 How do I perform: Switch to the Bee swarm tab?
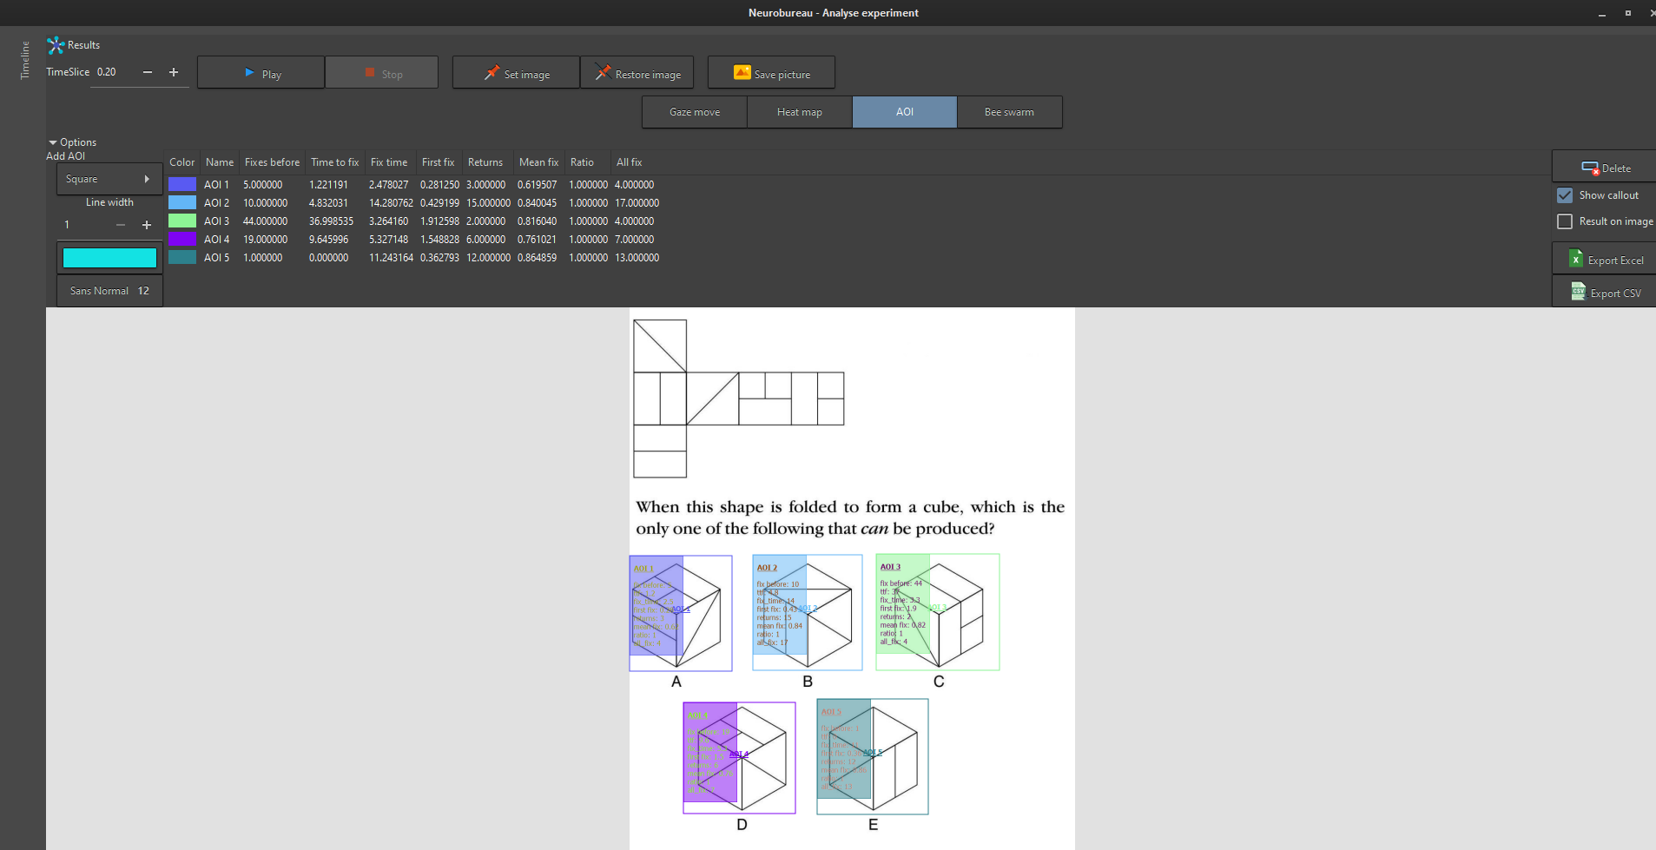click(x=1008, y=112)
